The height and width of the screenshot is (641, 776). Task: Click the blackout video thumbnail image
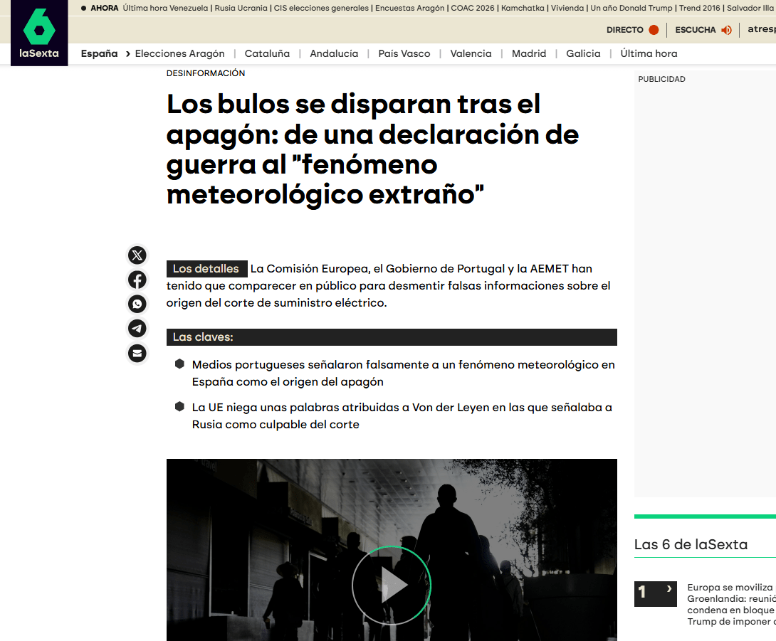coord(392,550)
